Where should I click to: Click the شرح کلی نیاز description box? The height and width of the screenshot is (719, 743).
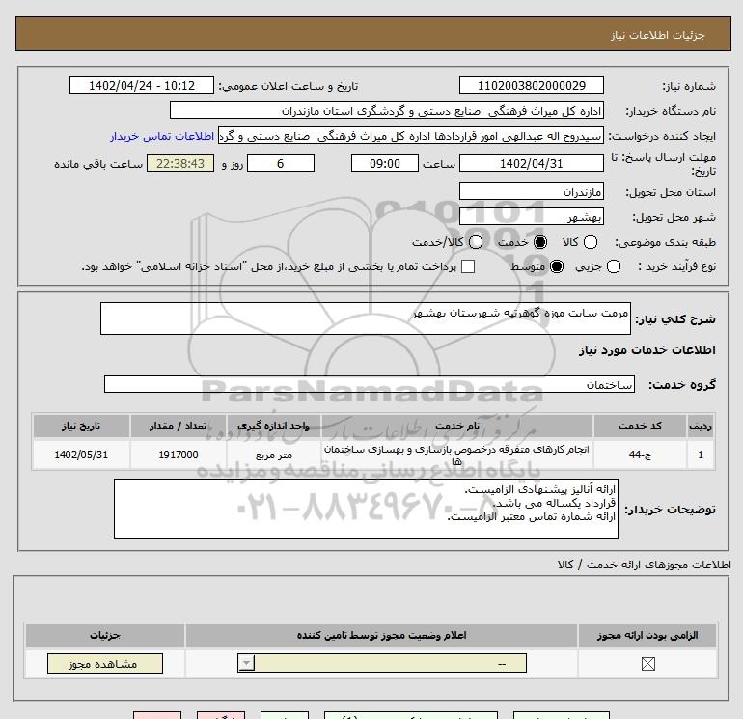pyautogui.click(x=366, y=318)
